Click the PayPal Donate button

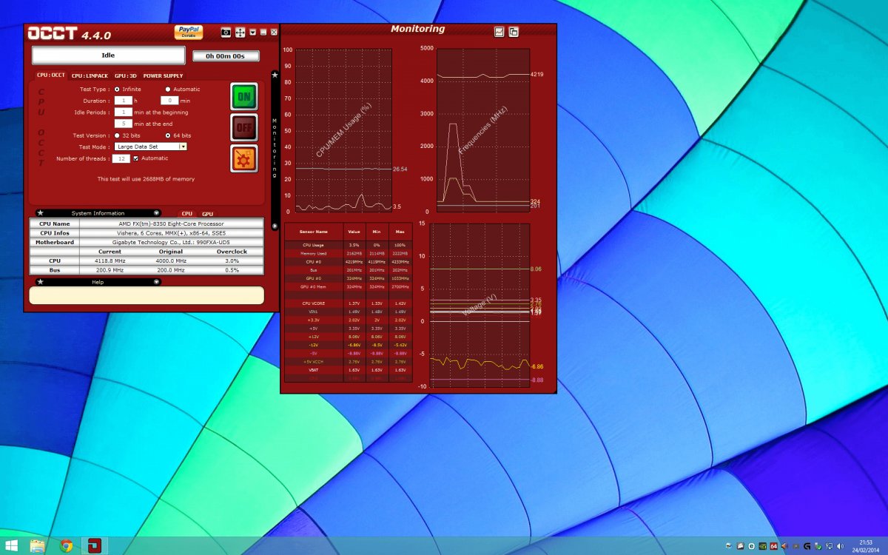tap(189, 32)
